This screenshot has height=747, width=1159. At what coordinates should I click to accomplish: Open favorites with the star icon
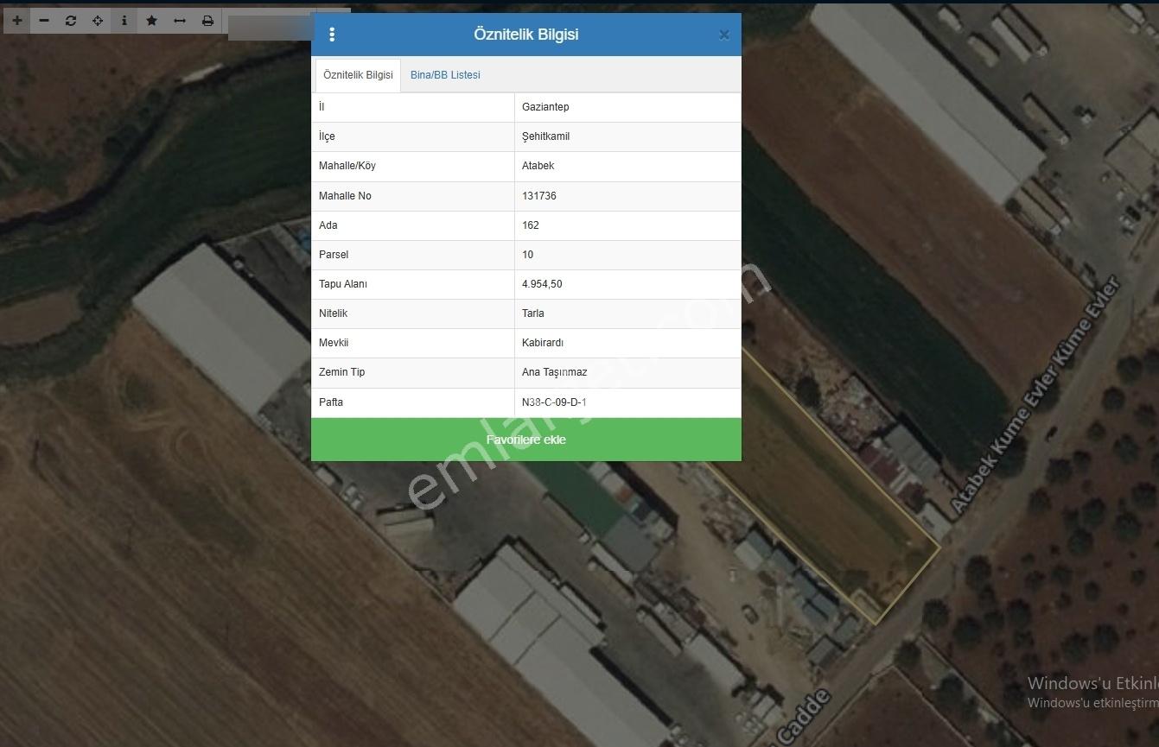pyautogui.click(x=152, y=21)
